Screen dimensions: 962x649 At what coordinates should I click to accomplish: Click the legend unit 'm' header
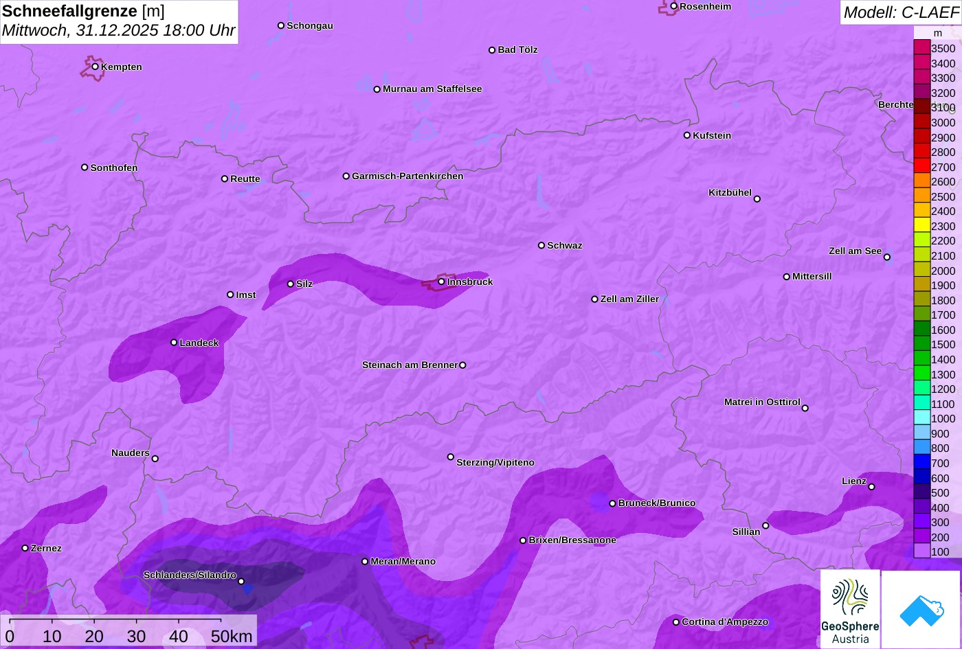tap(938, 33)
